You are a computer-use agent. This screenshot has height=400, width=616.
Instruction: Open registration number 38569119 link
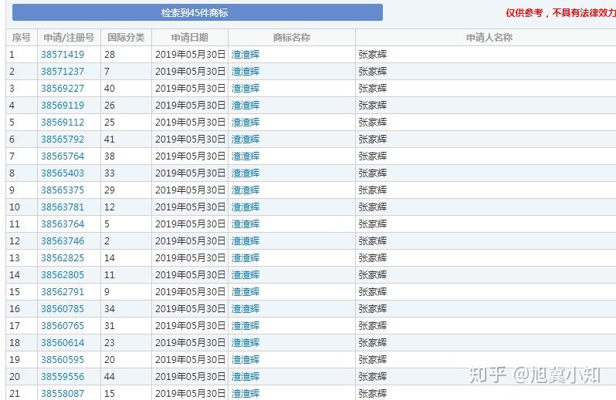pos(63,105)
